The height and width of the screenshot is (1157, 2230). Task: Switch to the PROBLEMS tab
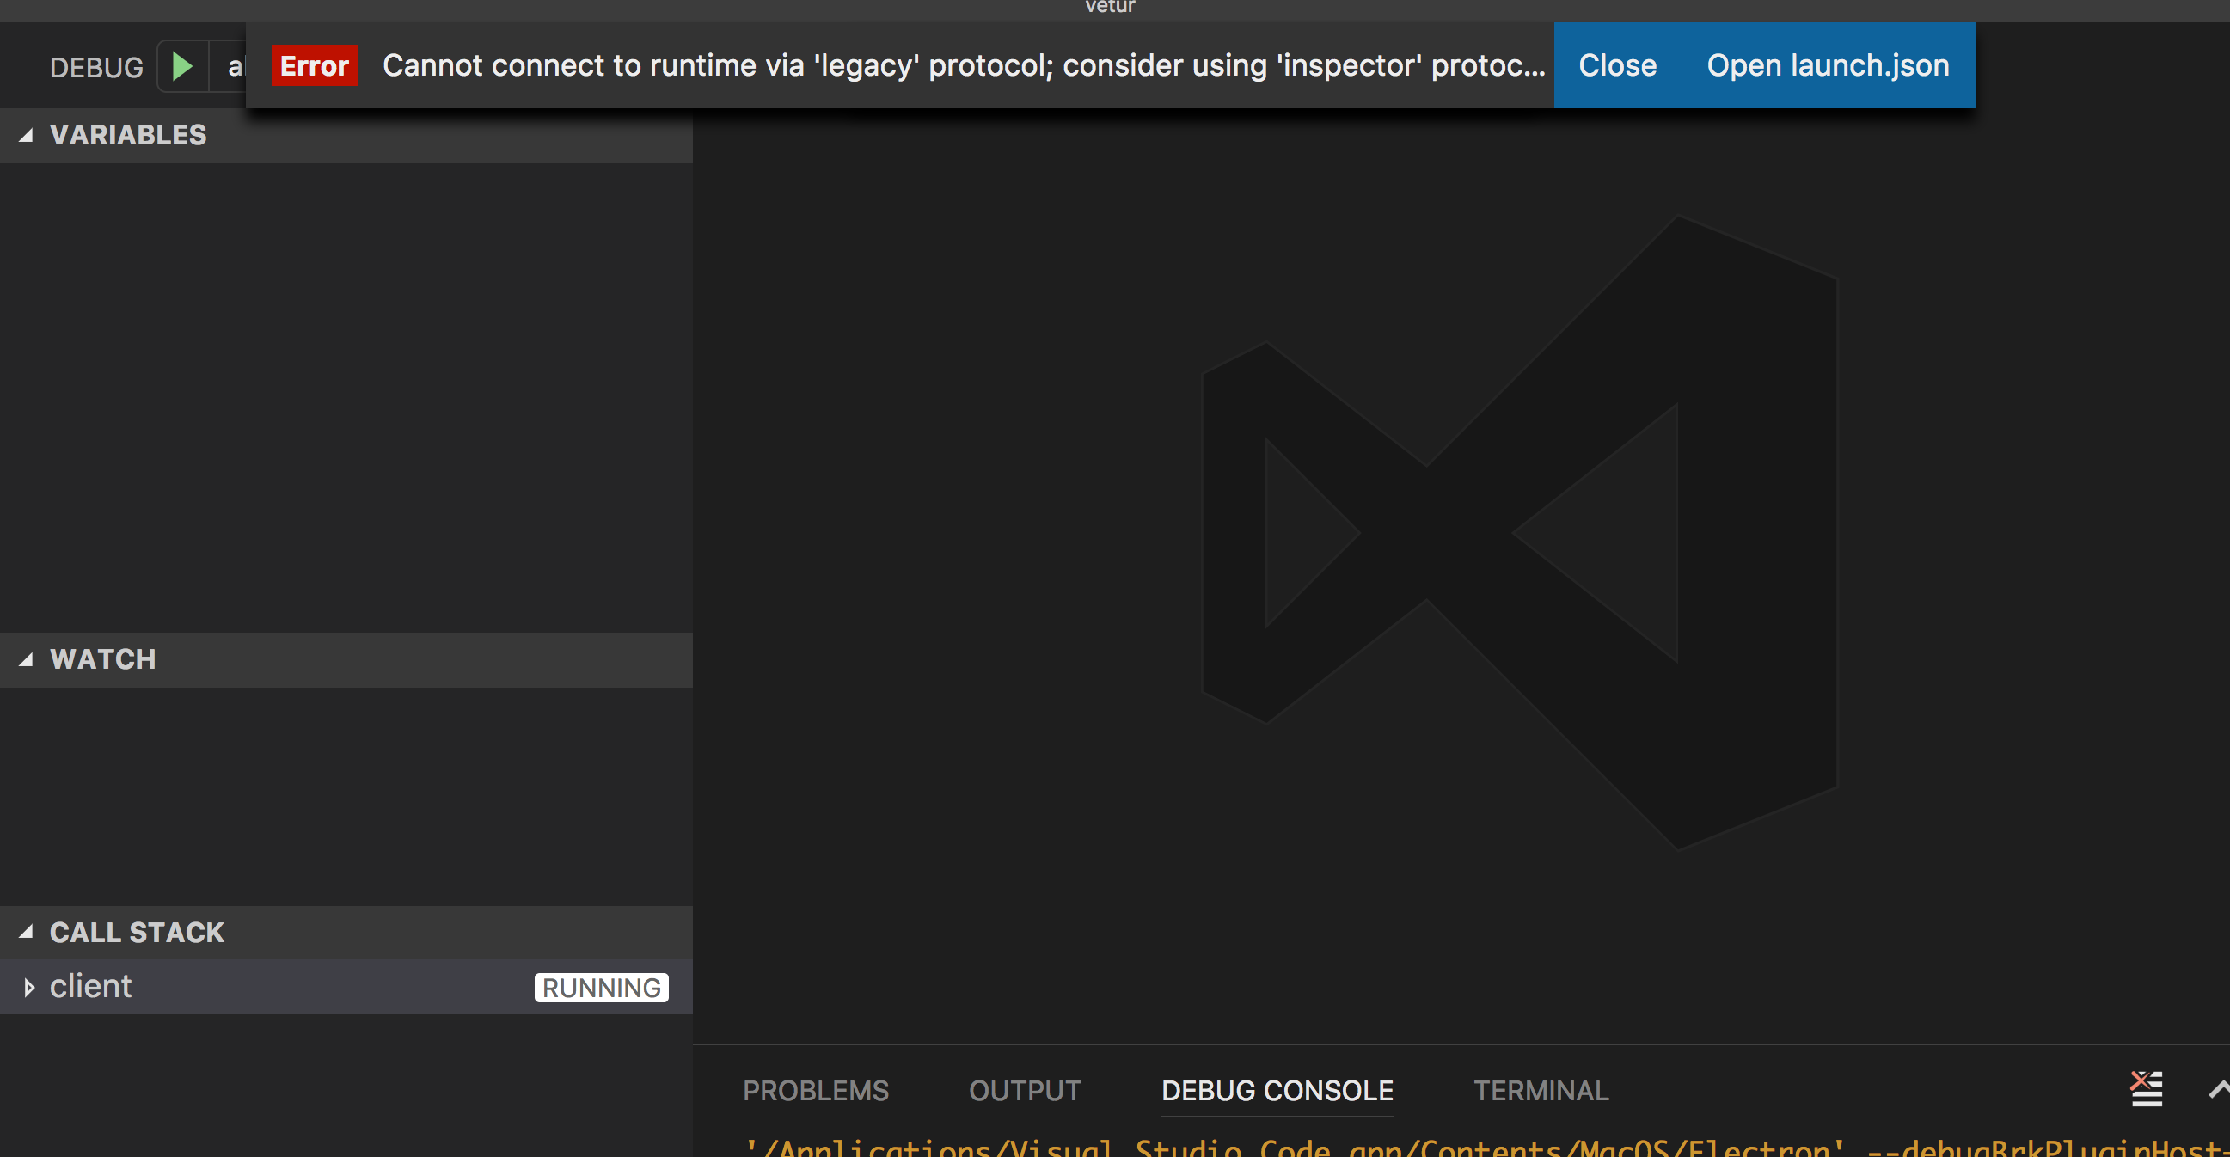point(815,1091)
